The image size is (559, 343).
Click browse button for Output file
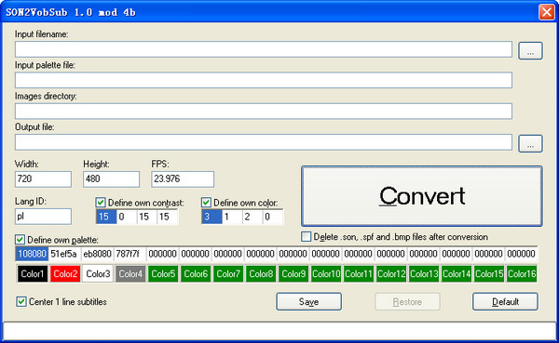530,143
